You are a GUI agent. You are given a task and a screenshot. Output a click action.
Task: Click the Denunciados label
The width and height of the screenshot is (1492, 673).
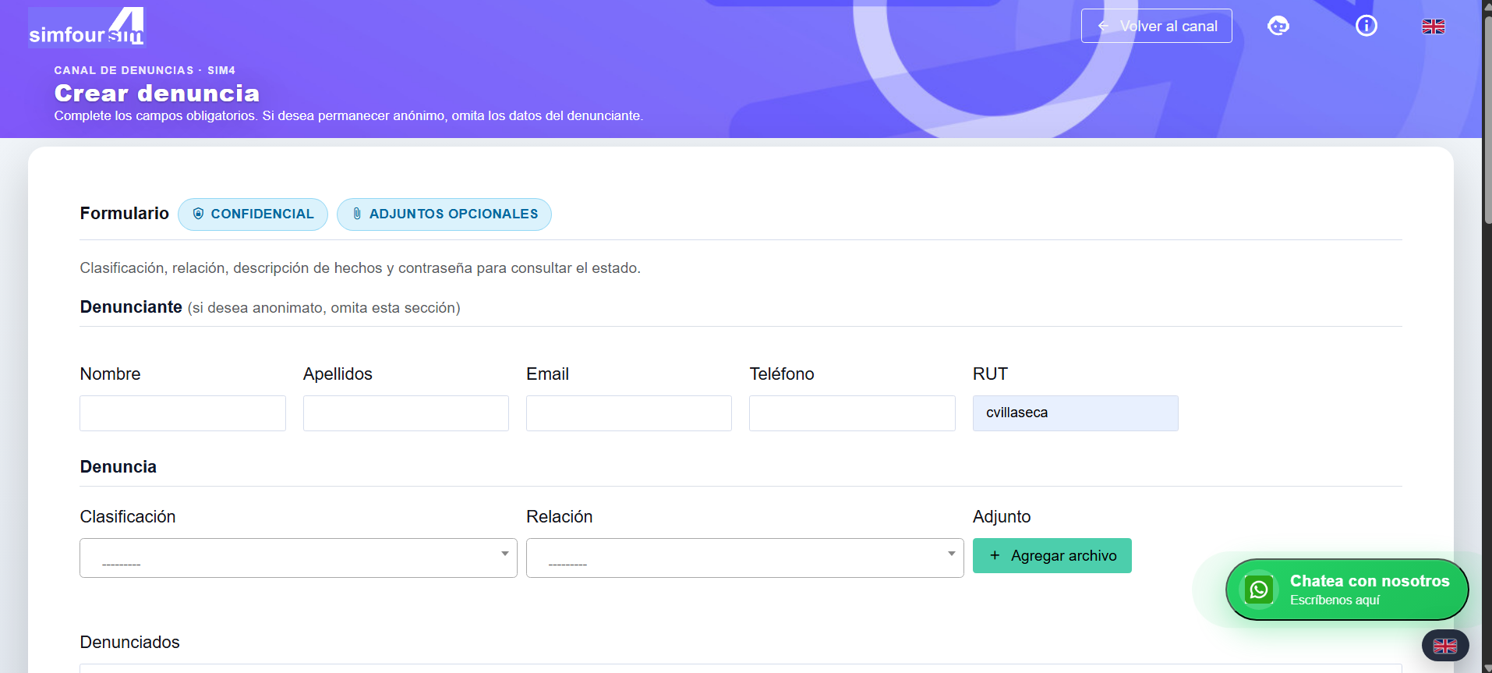pyautogui.click(x=129, y=642)
